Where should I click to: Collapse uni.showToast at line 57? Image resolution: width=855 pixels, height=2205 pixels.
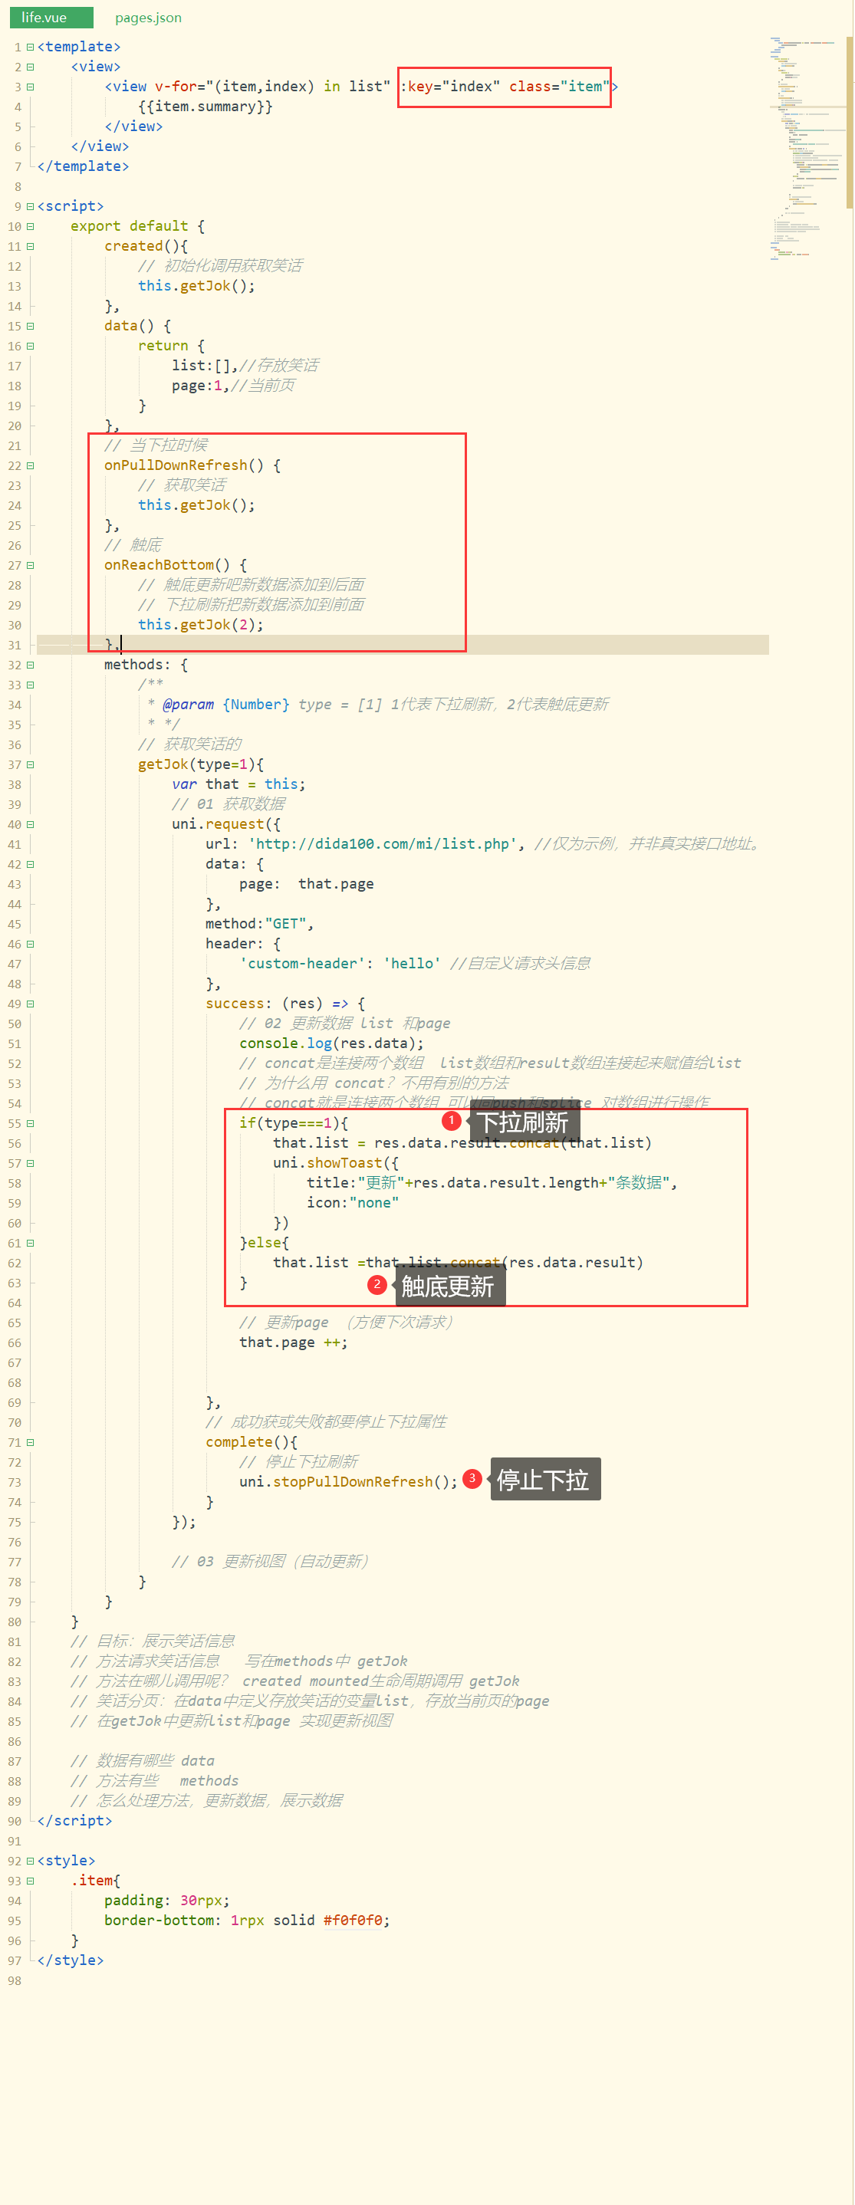[x=30, y=1163]
